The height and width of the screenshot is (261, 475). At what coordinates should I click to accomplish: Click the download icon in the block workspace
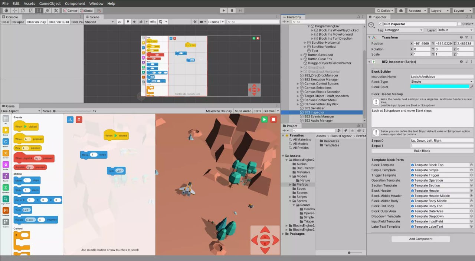point(71,119)
